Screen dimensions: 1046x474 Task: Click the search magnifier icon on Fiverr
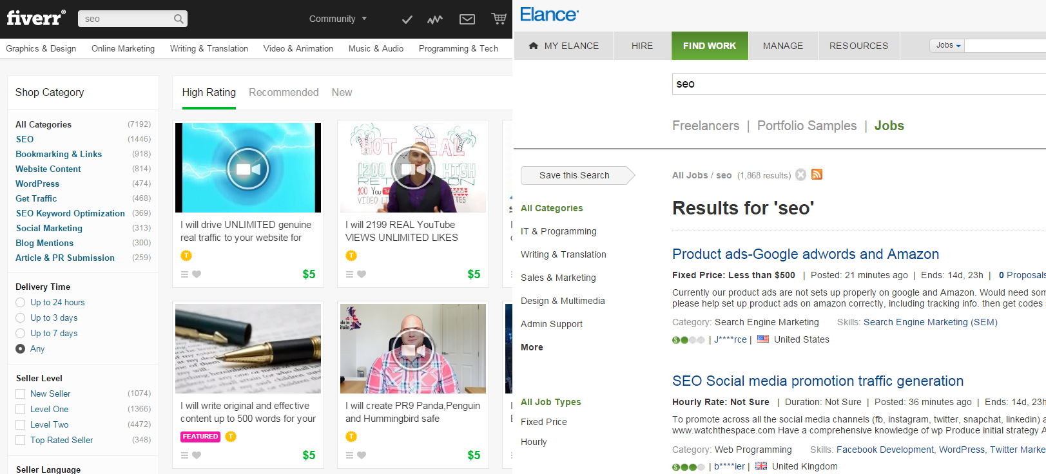point(179,19)
